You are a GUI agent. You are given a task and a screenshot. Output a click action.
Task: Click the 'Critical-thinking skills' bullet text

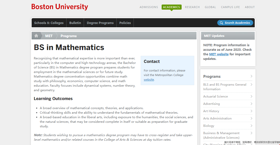tap(109, 113)
